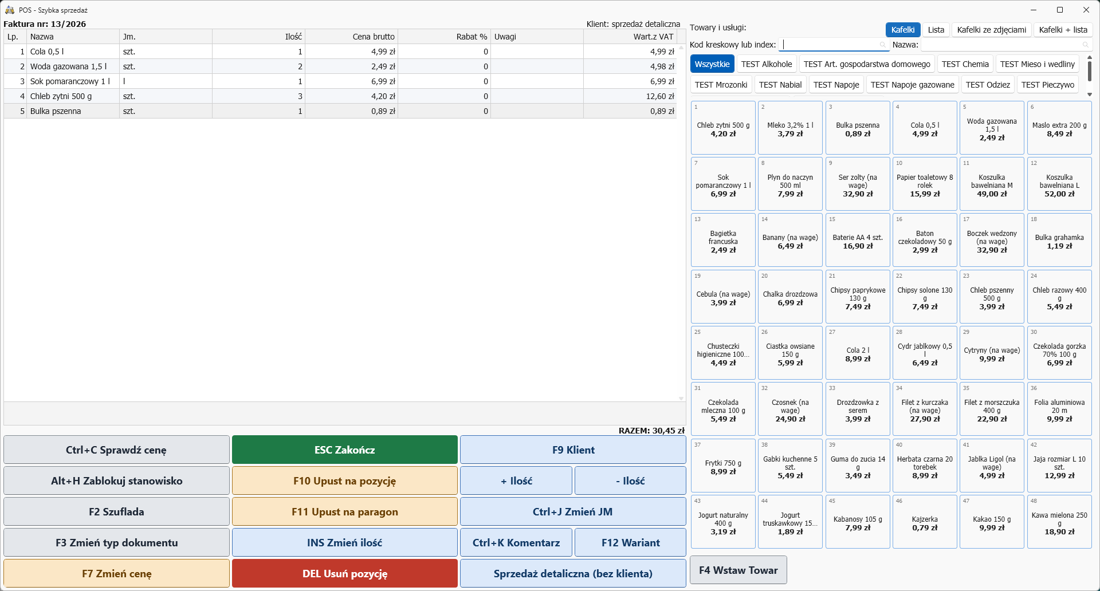Add Mleko 3,2% 1 l product tile

[790, 128]
